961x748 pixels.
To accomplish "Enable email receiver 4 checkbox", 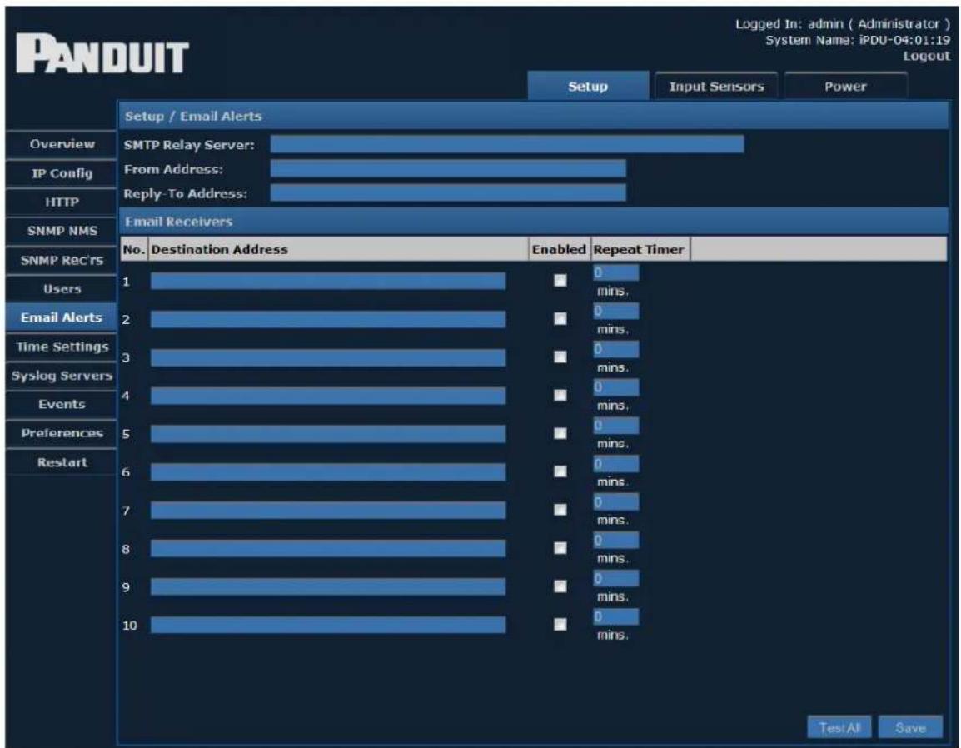I will click(x=560, y=395).
